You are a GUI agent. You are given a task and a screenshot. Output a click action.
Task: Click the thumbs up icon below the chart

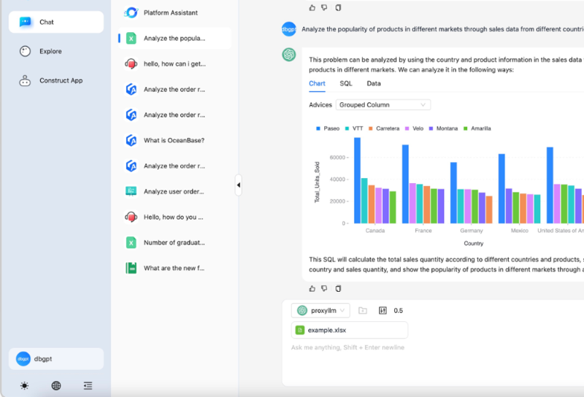click(312, 288)
